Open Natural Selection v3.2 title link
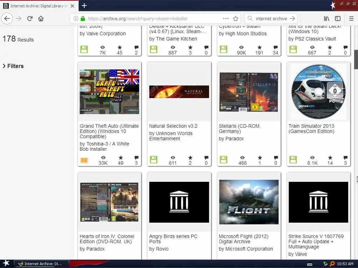 click(173, 126)
